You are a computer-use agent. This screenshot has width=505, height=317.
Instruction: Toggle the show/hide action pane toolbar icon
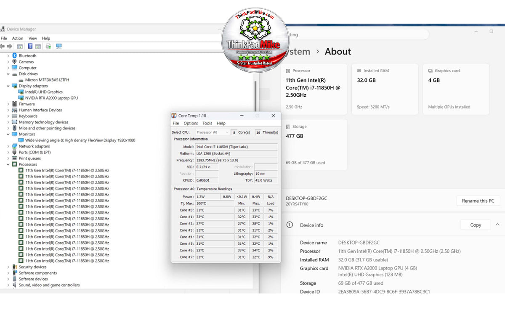38,46
